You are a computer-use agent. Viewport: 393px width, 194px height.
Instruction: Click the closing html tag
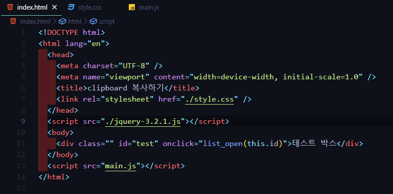(x=54, y=177)
